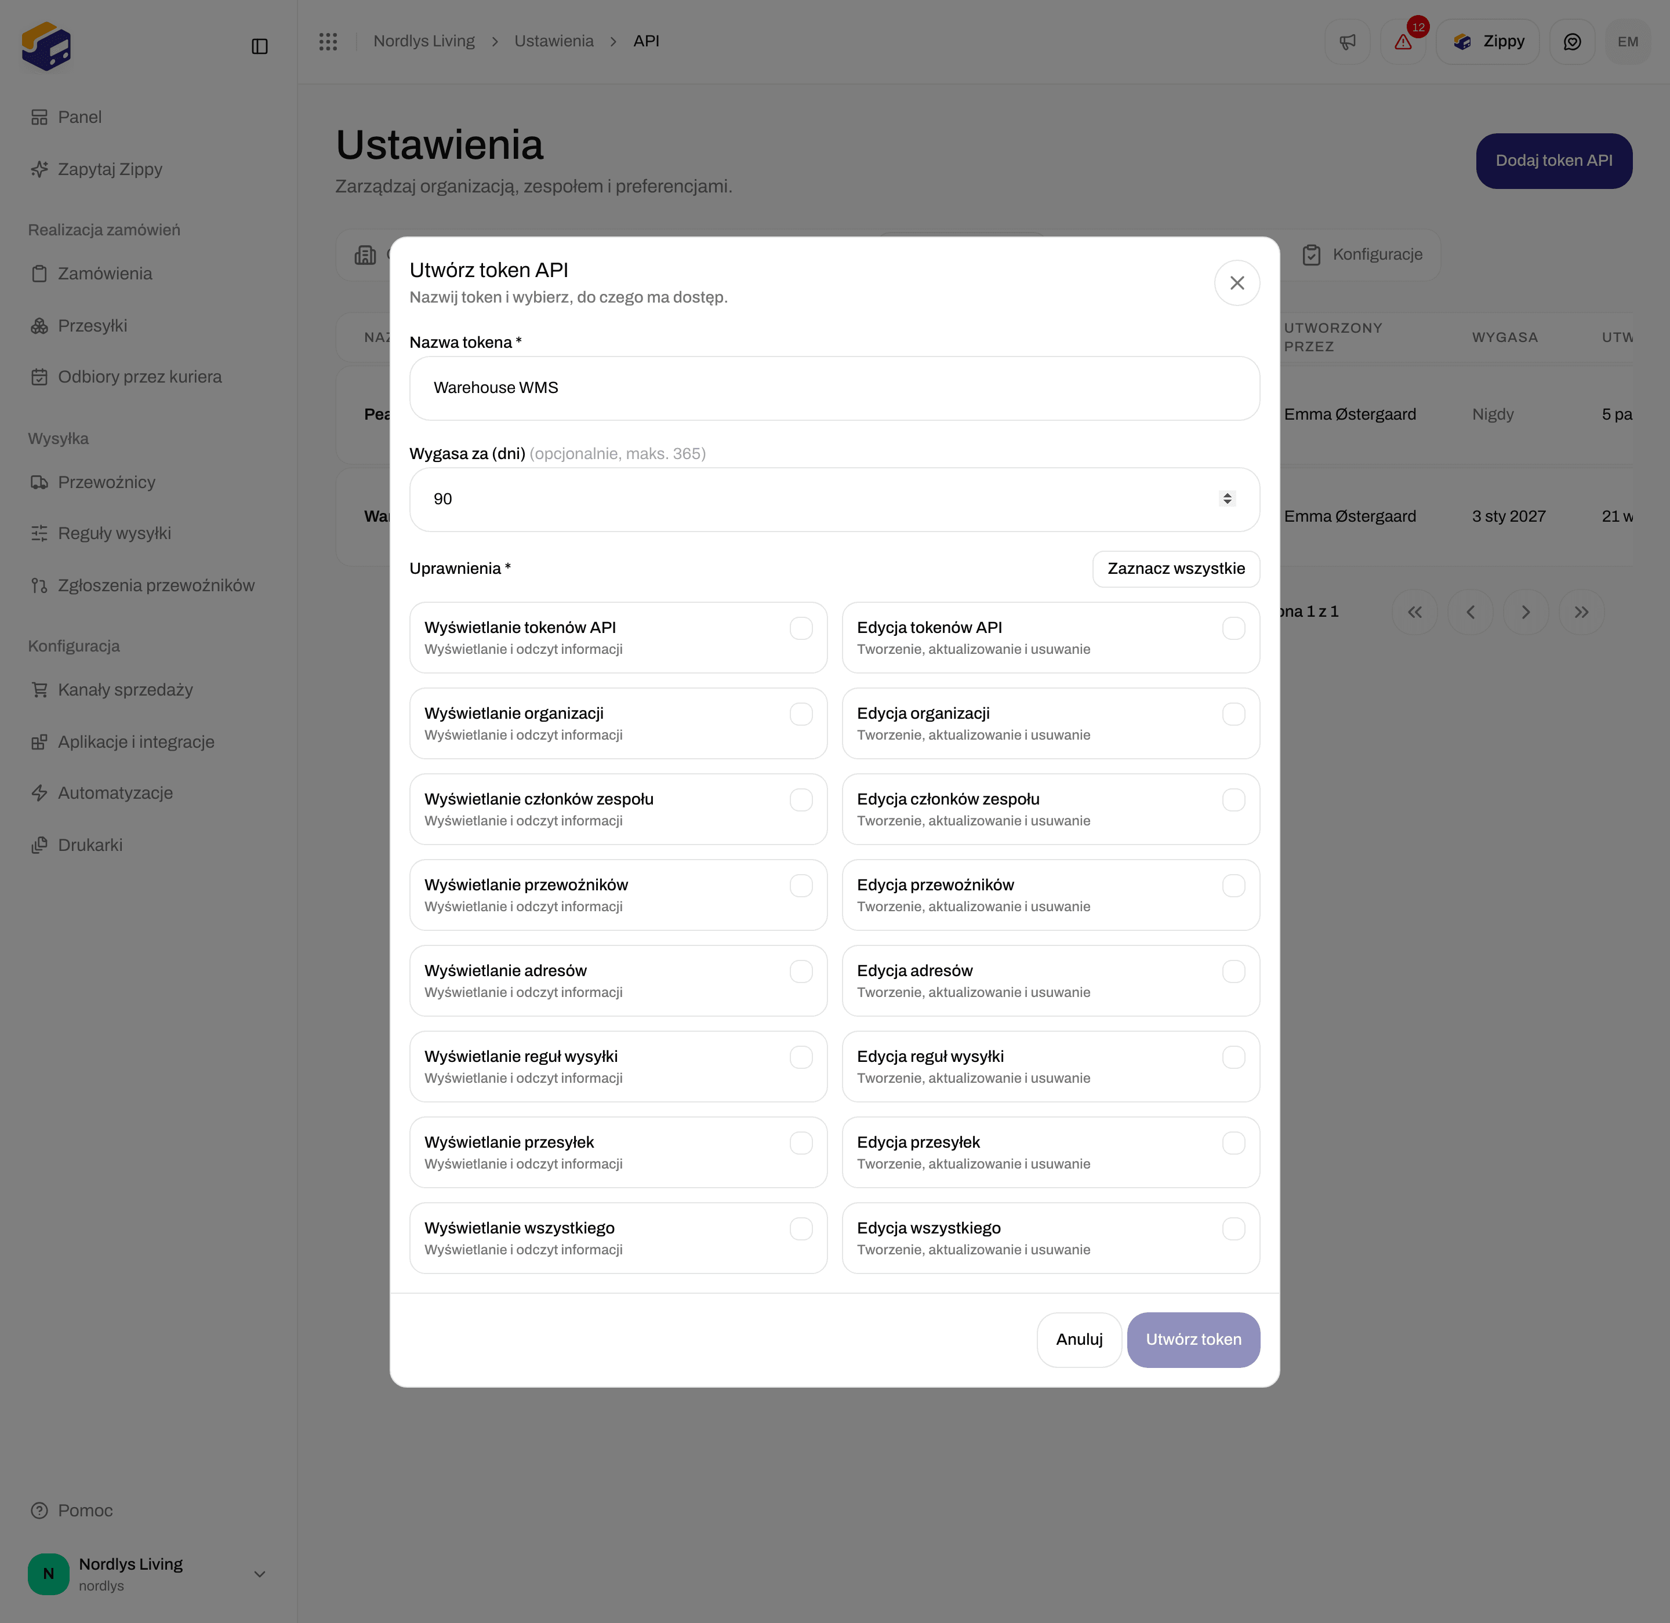Check Wyświetlanie organizacji permission
This screenshot has width=1670, height=1623.
(x=801, y=714)
